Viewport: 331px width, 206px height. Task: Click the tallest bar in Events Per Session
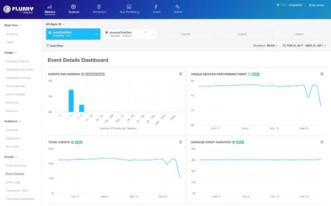(x=71, y=101)
